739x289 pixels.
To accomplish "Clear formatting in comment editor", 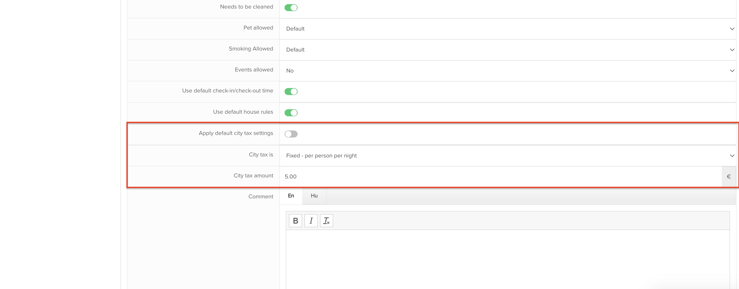I will 326,220.
